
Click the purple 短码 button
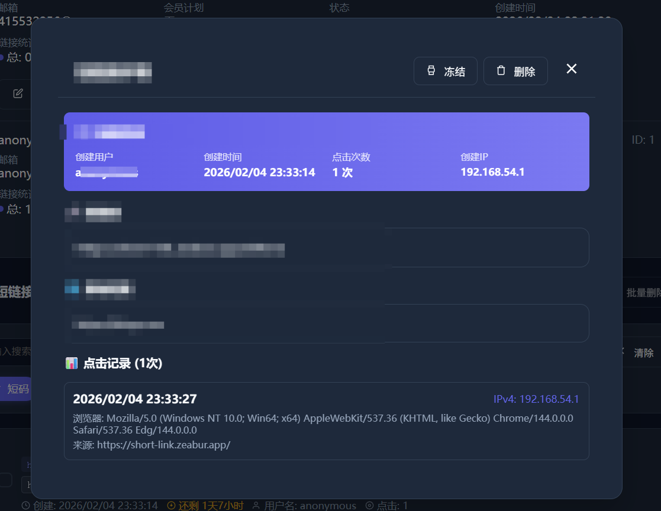[17, 389]
